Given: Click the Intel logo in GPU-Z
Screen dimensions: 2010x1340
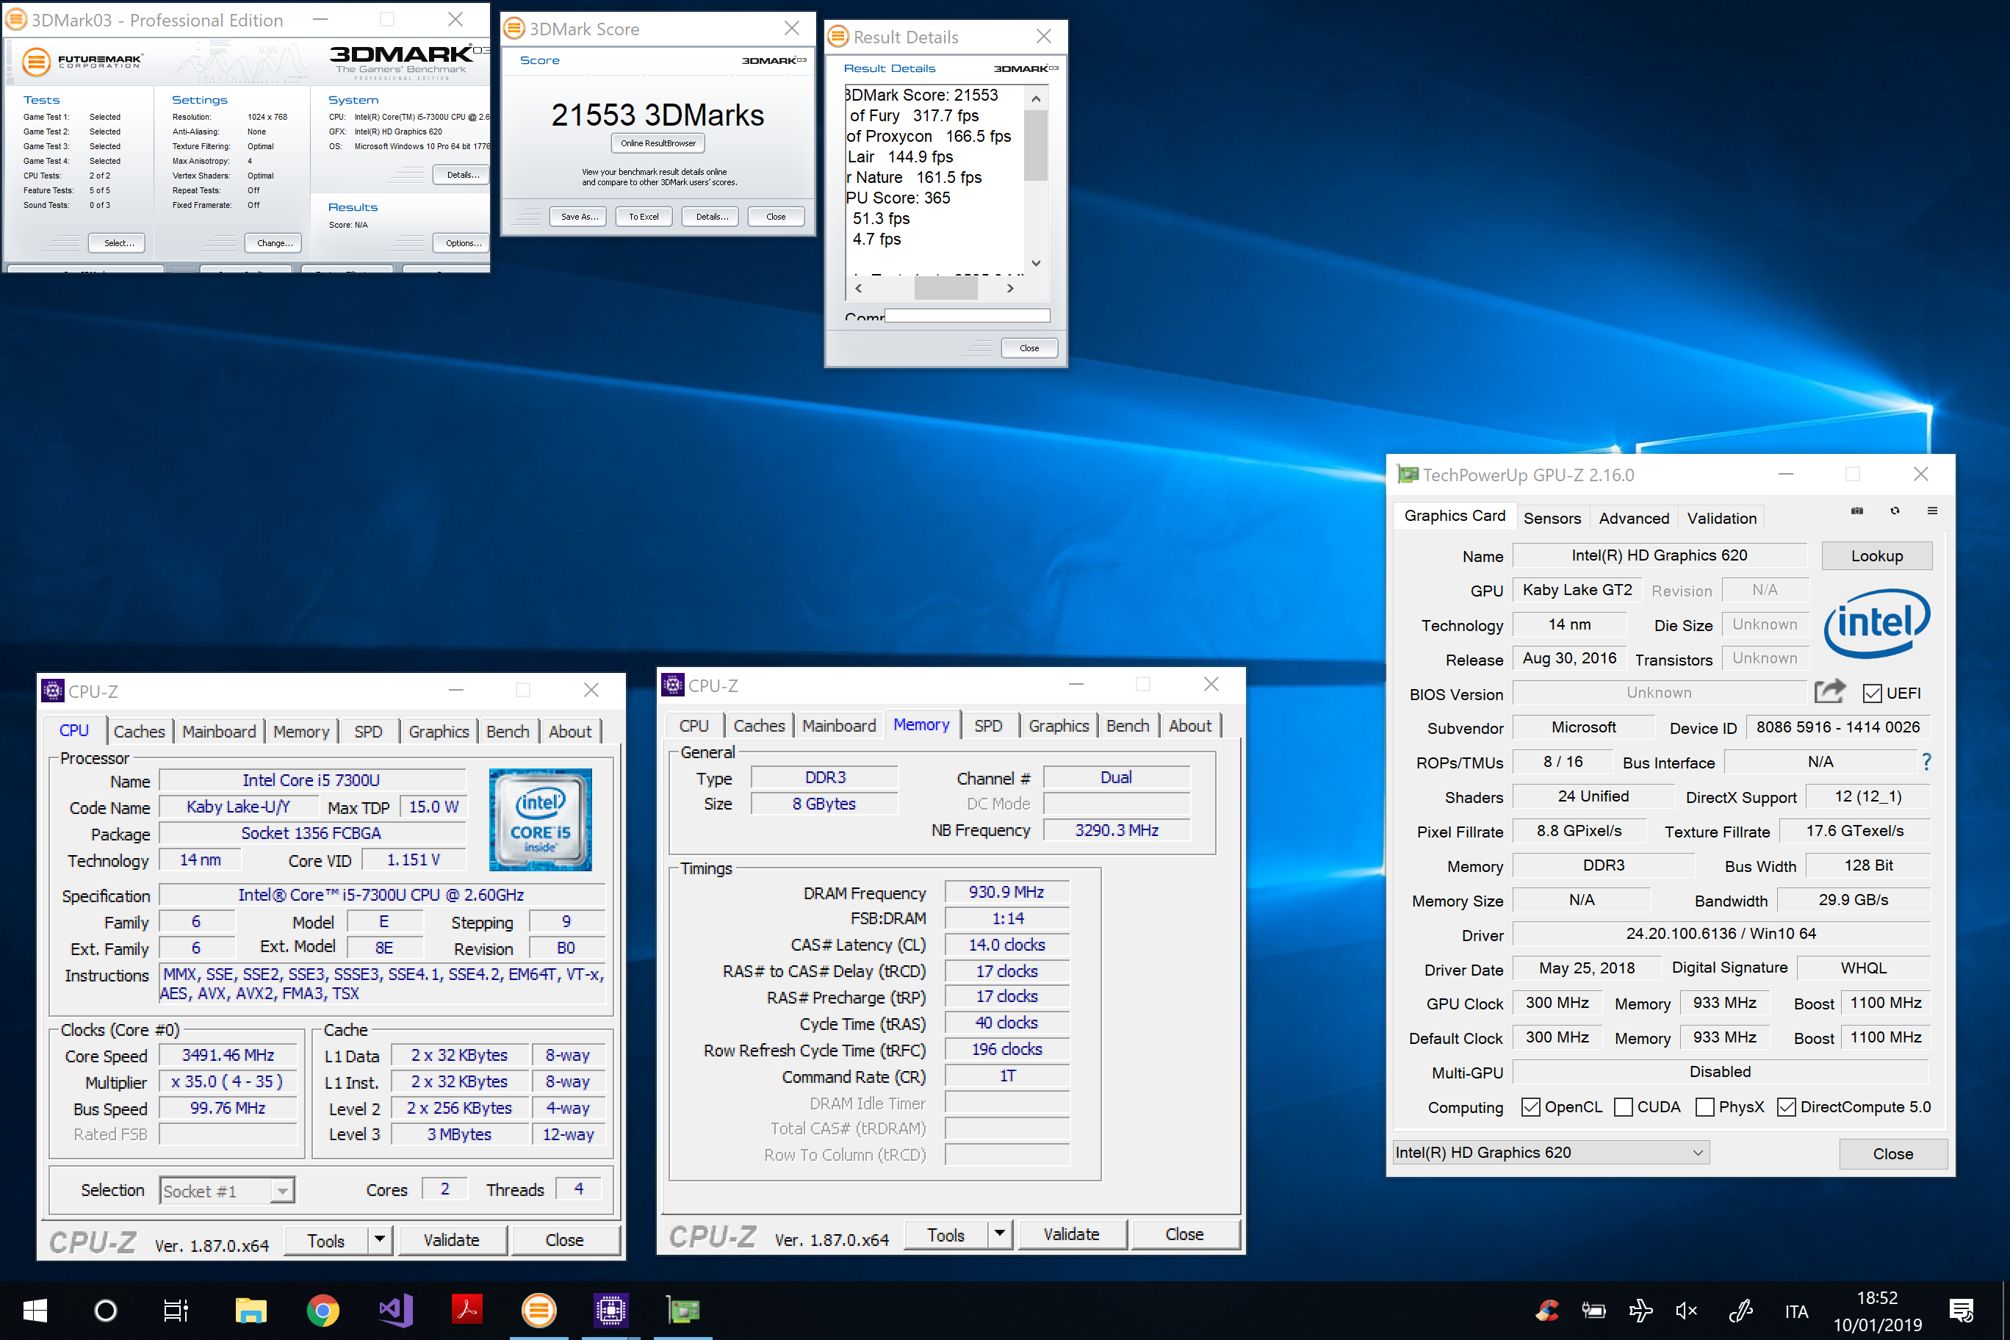Looking at the screenshot, I should coord(1877,623).
